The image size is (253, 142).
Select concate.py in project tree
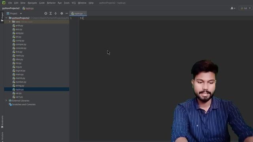21,48
